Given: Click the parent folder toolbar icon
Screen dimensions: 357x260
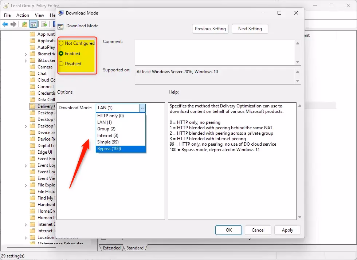Looking at the screenshot, I should tap(24, 24).
